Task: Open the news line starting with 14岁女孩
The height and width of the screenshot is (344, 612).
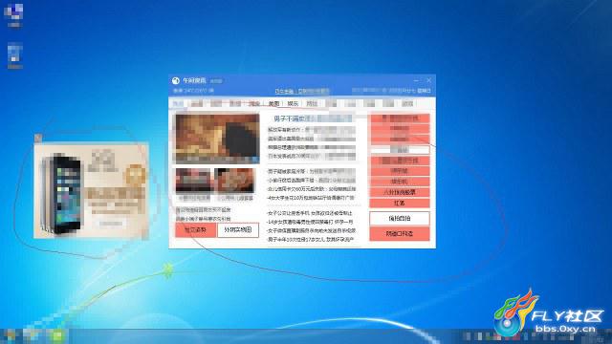Action: (310, 222)
